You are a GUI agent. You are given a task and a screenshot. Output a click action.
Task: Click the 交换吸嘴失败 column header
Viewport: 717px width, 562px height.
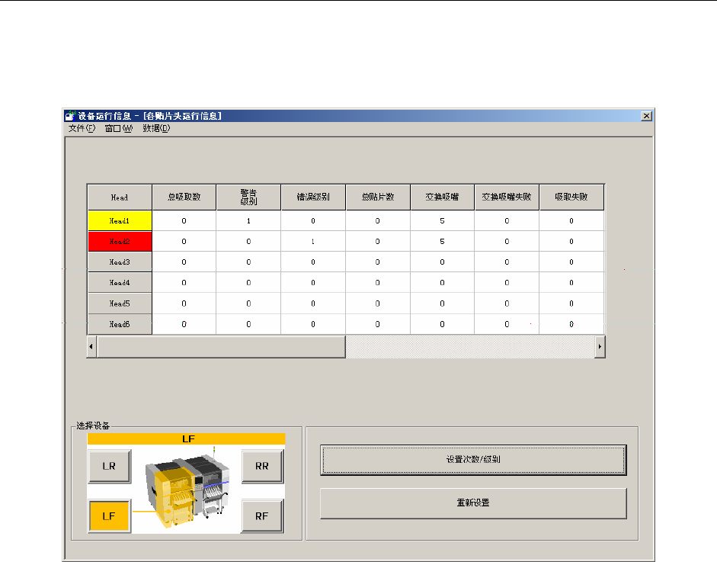507,198
